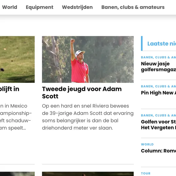176x176 pixels.
Task: Open the Equipment menu item
Action: 40,7
